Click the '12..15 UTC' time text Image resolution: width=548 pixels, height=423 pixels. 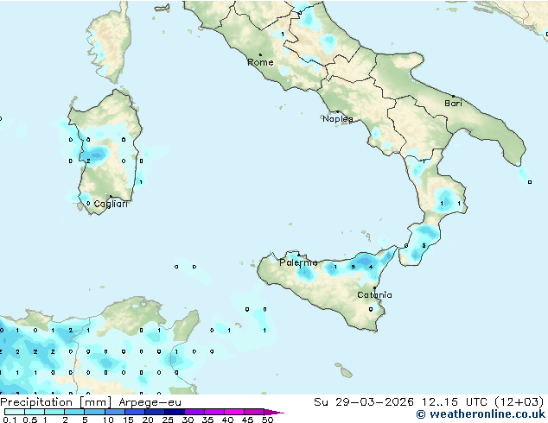point(454,402)
